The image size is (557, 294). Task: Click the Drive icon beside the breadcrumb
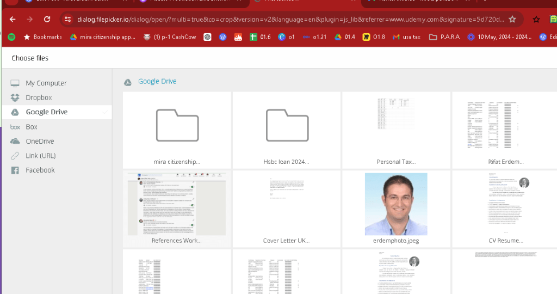(x=127, y=82)
